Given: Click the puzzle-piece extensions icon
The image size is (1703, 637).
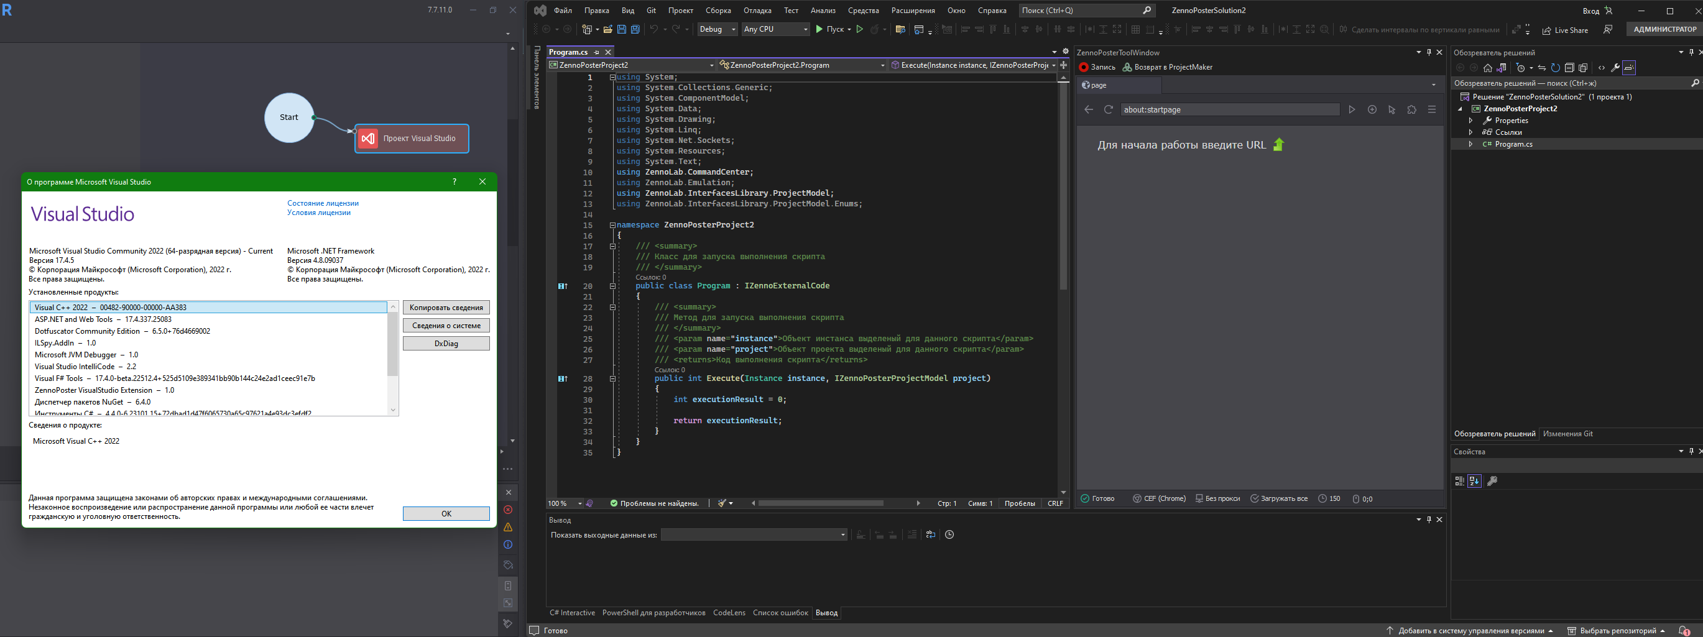Looking at the screenshot, I should (x=1411, y=110).
